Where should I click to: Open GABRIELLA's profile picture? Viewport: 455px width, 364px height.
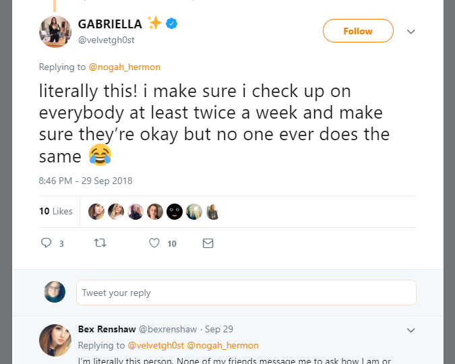point(55,32)
